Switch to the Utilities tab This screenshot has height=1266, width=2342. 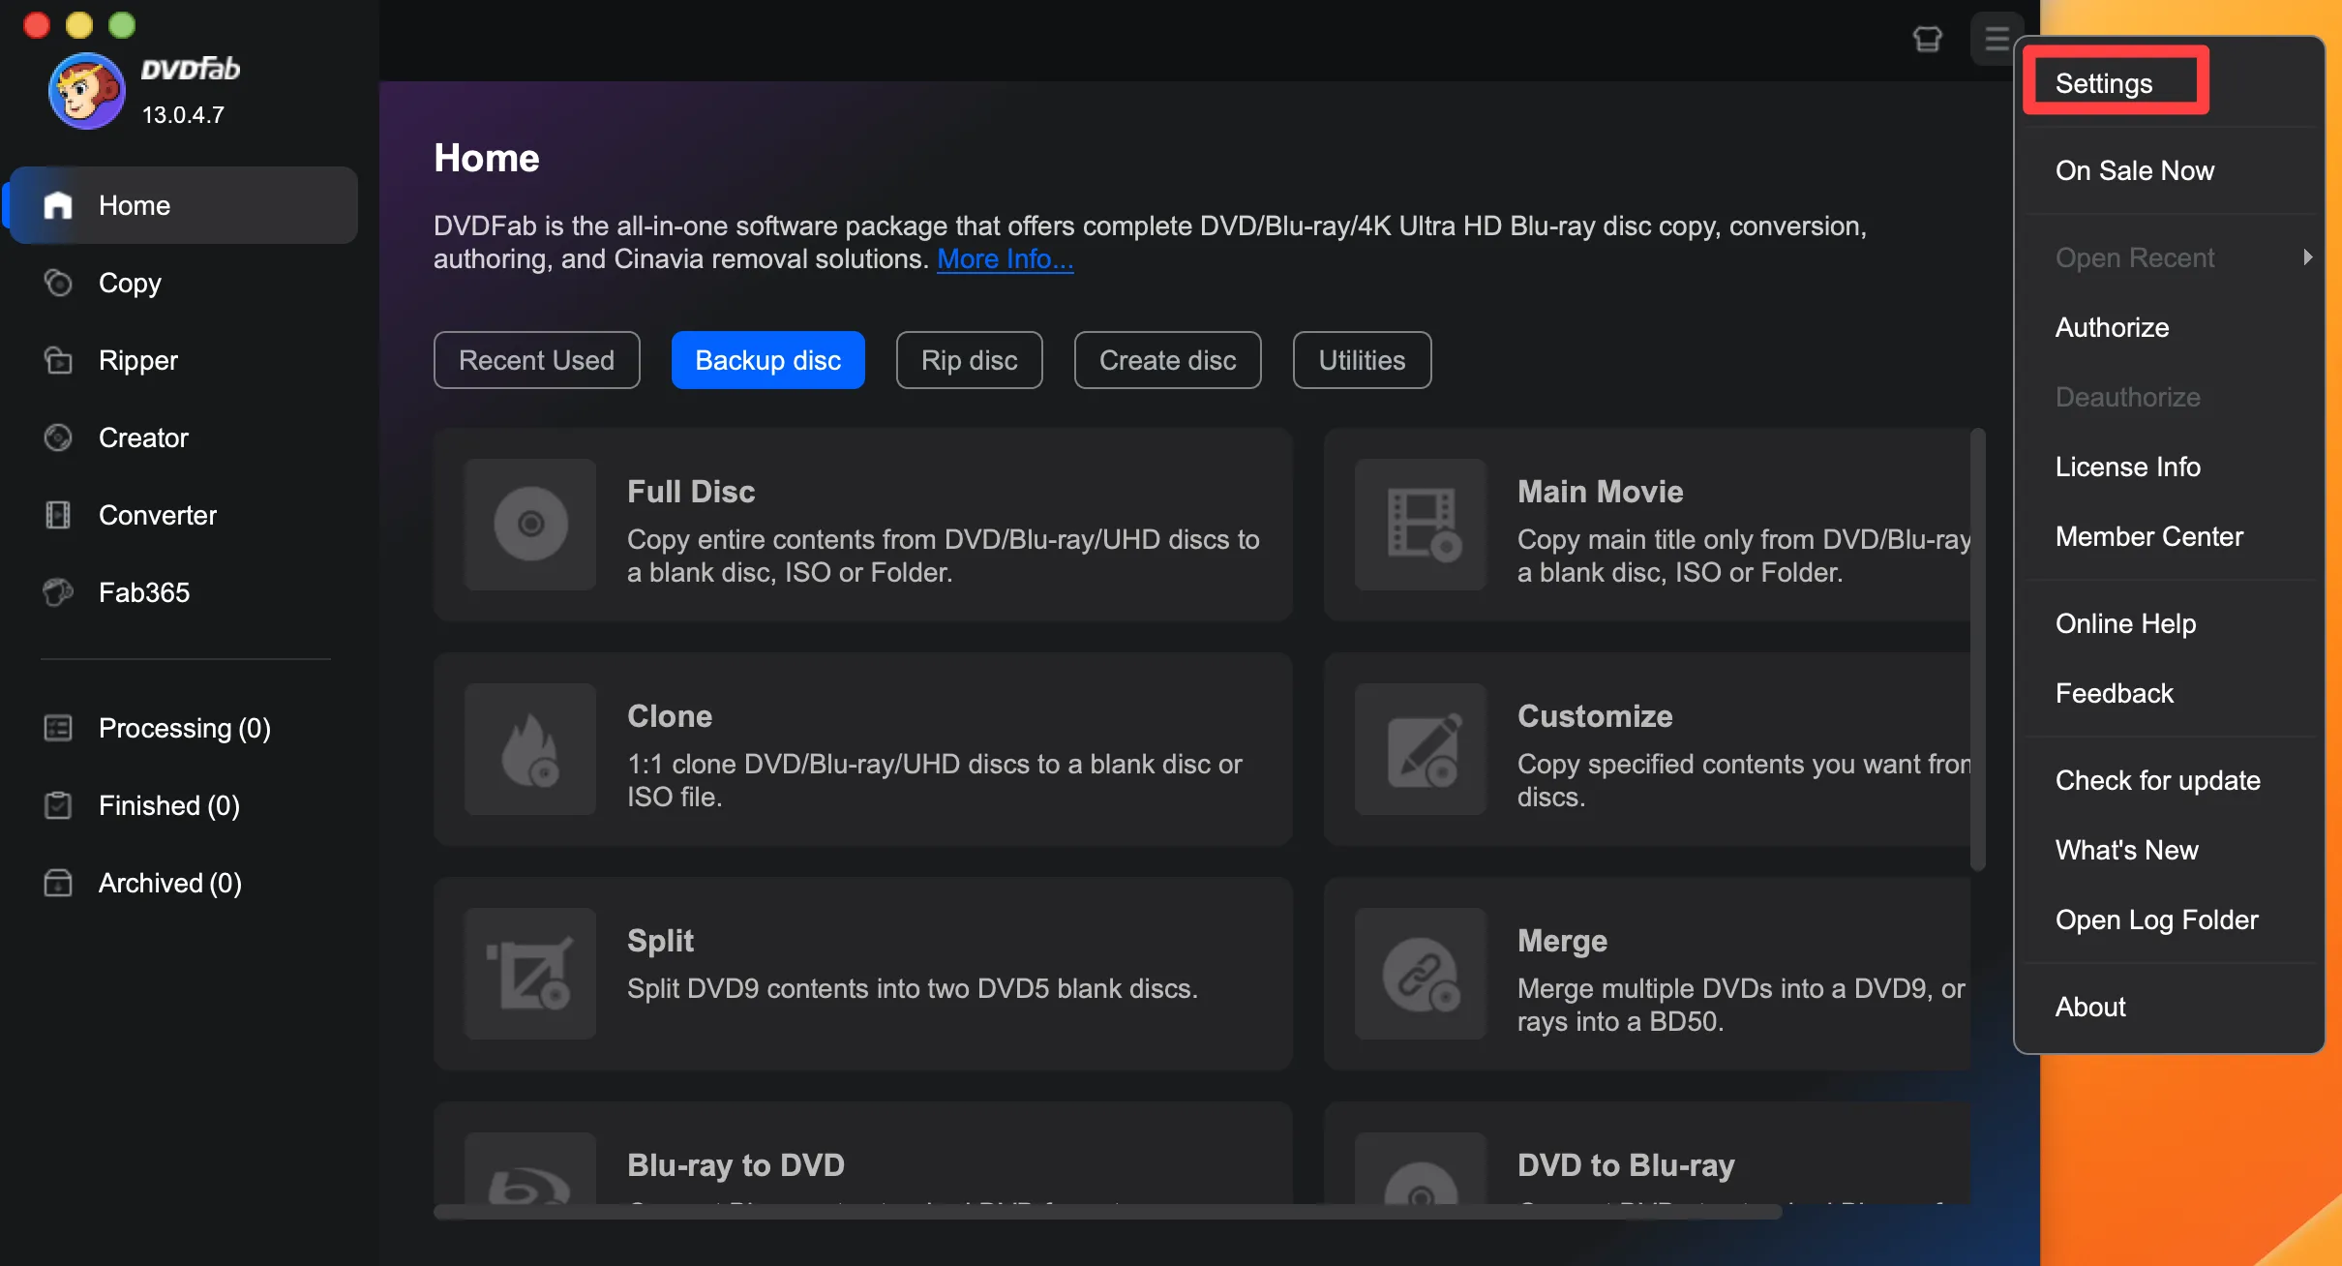pyautogui.click(x=1361, y=360)
